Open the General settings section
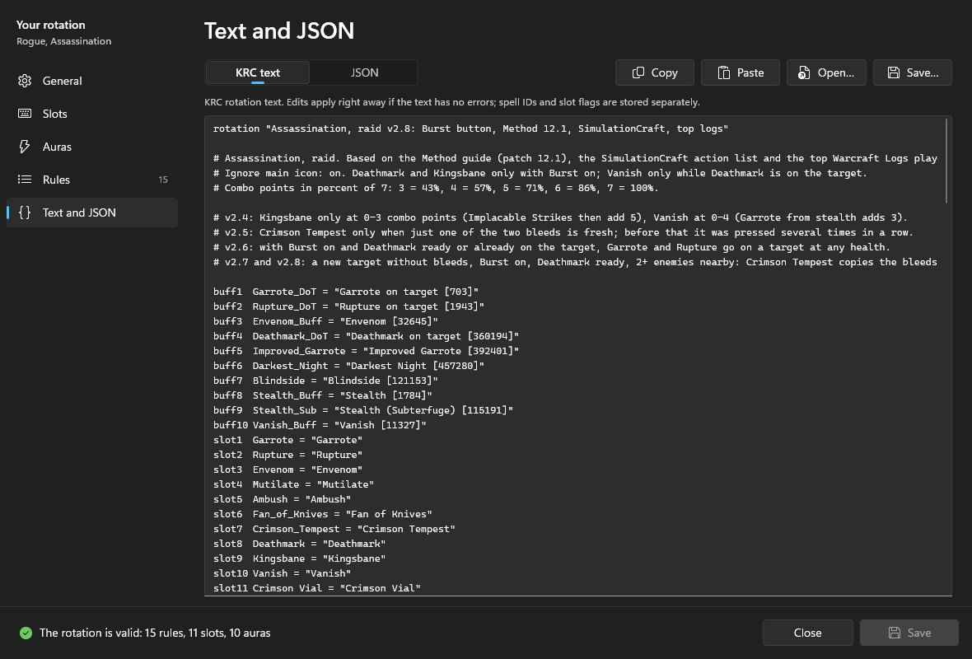This screenshot has width=972, height=659. [91, 81]
